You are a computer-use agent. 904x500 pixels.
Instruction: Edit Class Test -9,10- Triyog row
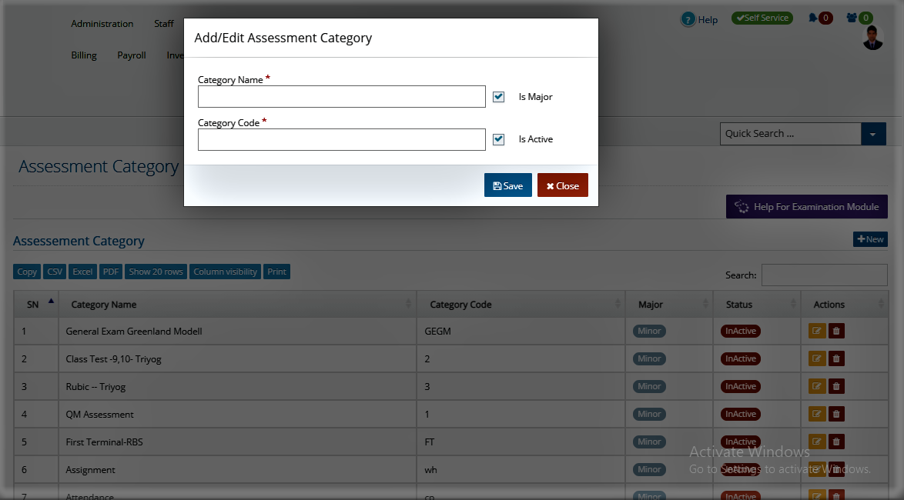(x=817, y=359)
